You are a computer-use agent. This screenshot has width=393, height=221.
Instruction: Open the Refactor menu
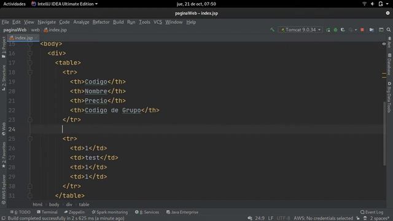(x=101, y=22)
